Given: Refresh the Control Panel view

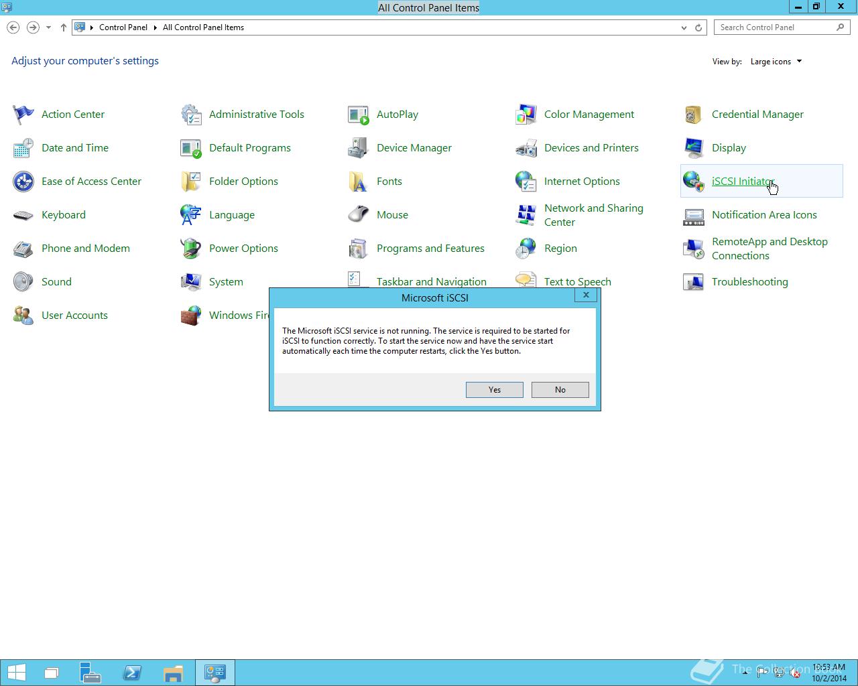Looking at the screenshot, I should [x=698, y=27].
